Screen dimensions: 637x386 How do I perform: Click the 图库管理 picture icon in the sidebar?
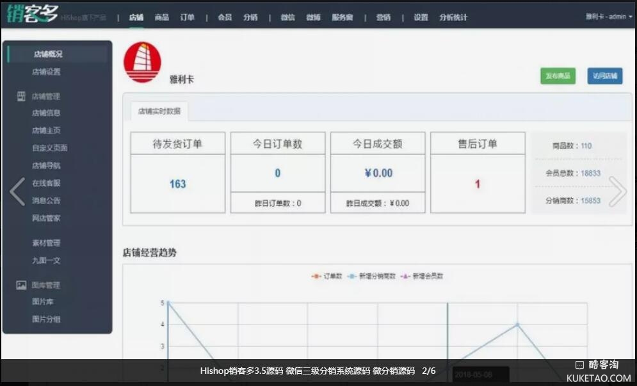(21, 285)
